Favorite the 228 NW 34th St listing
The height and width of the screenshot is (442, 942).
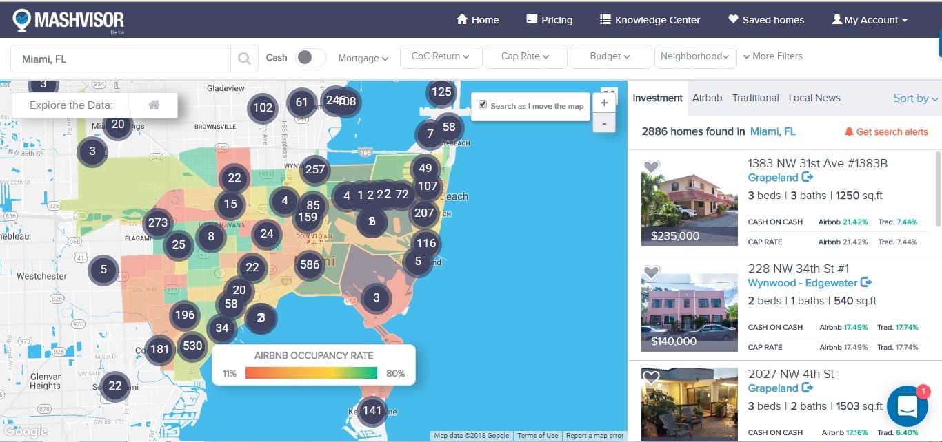click(650, 272)
